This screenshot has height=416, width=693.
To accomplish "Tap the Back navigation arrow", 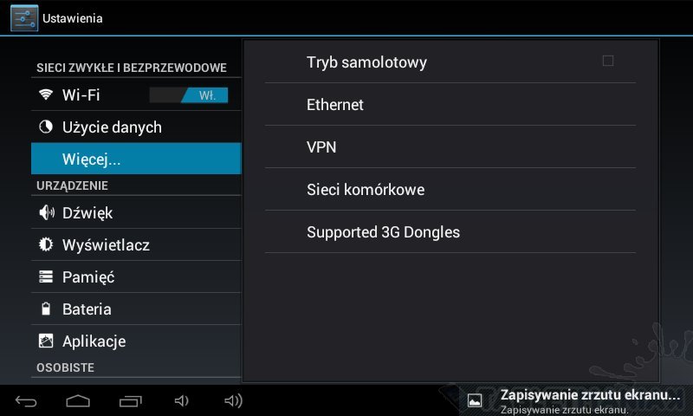I will pos(26,401).
